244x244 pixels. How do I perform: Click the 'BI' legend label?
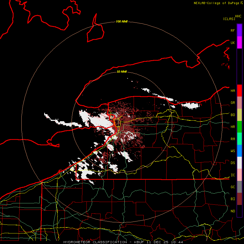(x=233, y=199)
